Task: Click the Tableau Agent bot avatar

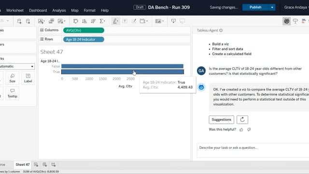Action: pyautogui.click(x=201, y=87)
